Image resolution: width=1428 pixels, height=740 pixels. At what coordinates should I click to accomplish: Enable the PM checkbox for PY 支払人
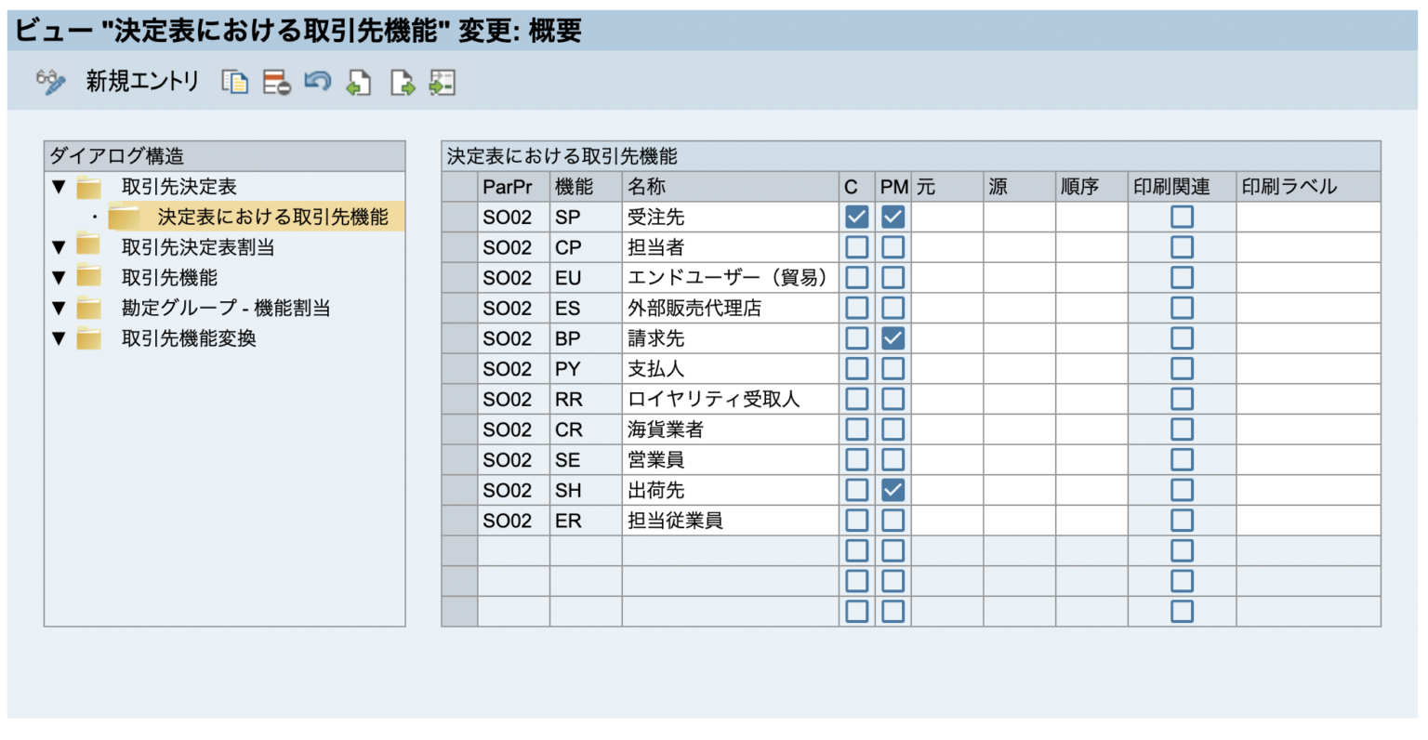[892, 367]
